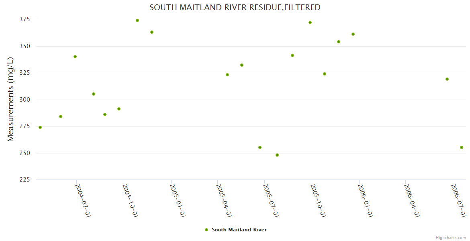Click the lowest data point near 248 mg/L
This screenshot has height=241, width=470.
tap(277, 155)
